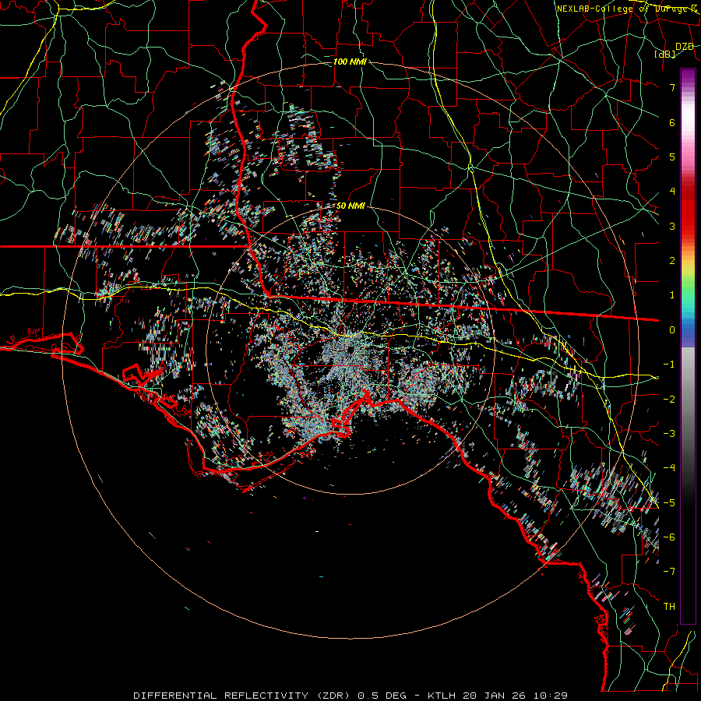Click the '5' value on the color scale

pos(672,157)
